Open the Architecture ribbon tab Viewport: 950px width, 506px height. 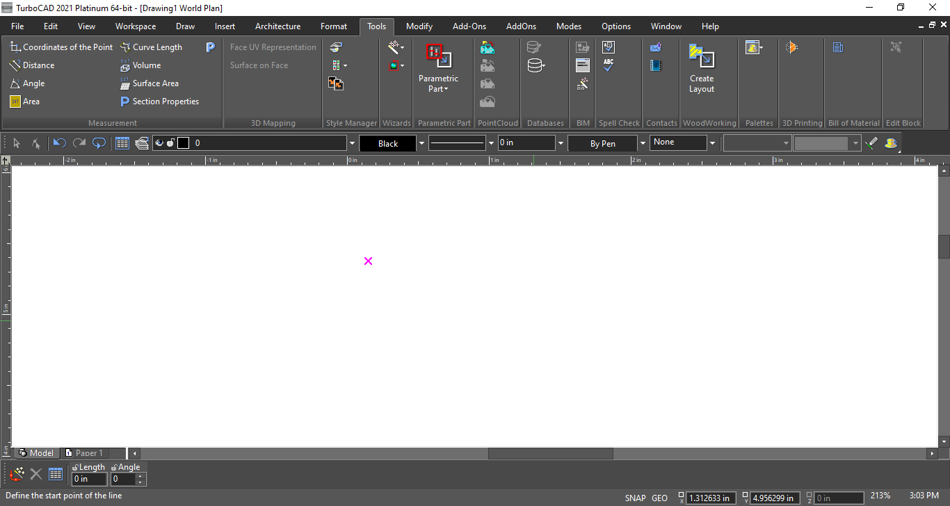[278, 26]
